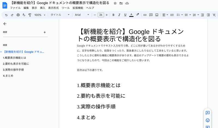Open the ツール menu
Screen dimensions: 218x128
pyautogui.click(x=66, y=8)
